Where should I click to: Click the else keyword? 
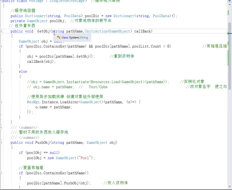(x=23, y=72)
